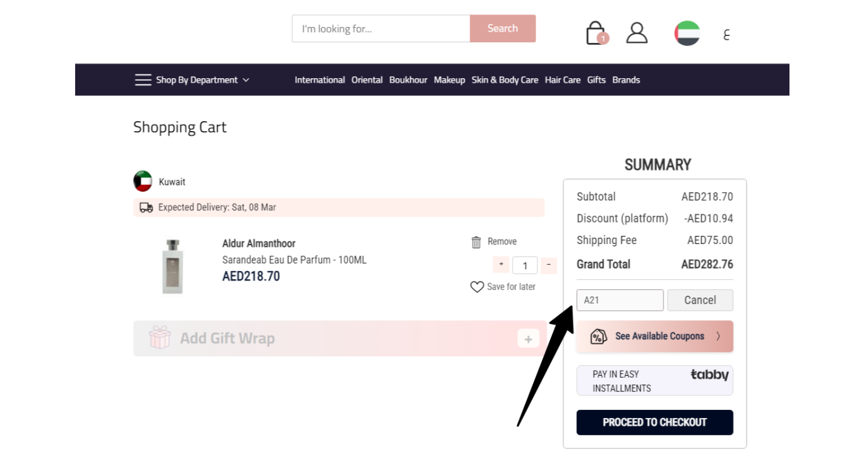Click the trash Remove icon

coord(476,242)
